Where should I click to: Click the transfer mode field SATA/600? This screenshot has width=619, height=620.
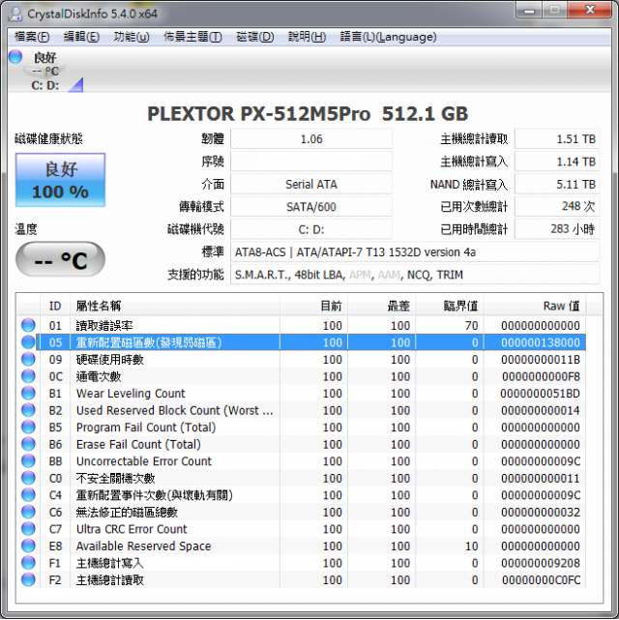click(x=311, y=207)
